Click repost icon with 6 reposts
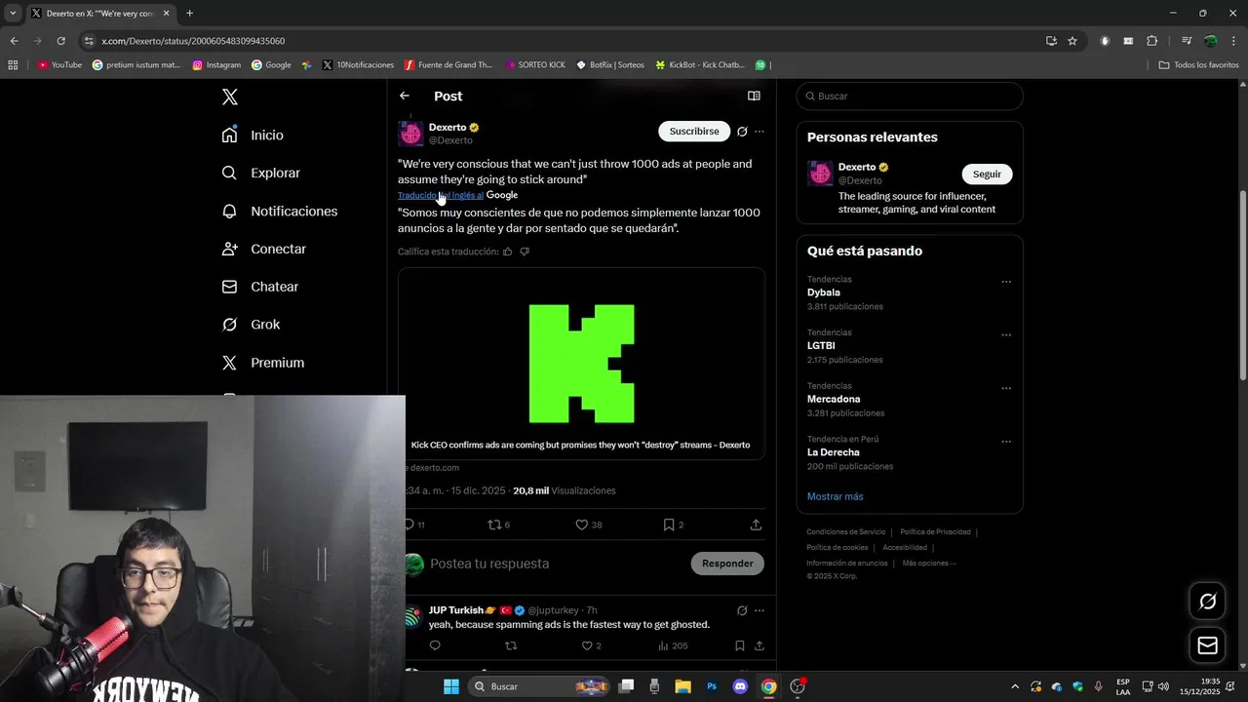Image resolution: width=1248 pixels, height=702 pixels. (498, 525)
